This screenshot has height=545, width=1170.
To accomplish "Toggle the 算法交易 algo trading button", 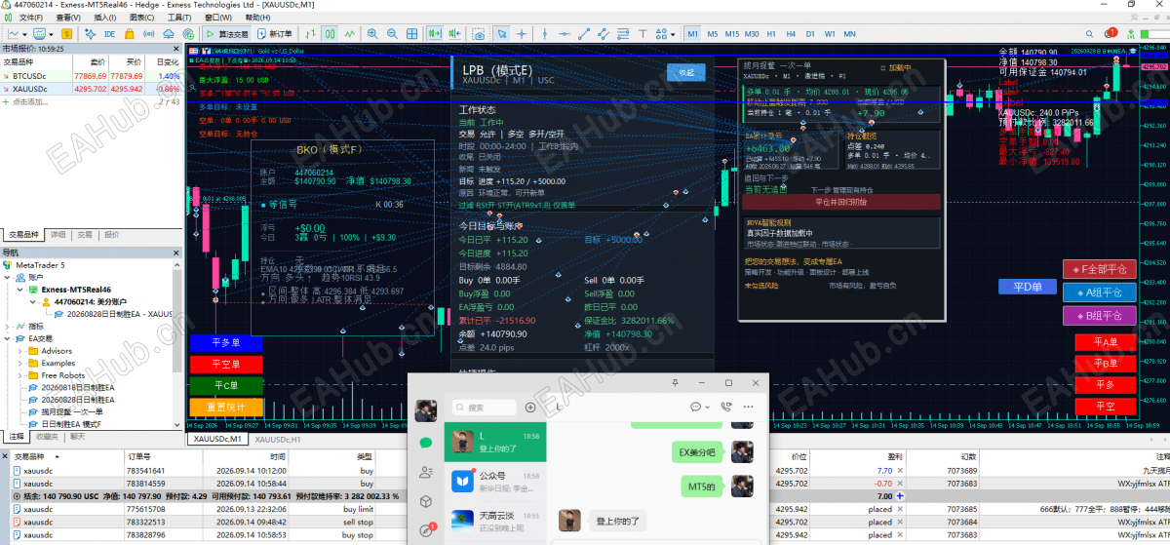I will 227,34.
